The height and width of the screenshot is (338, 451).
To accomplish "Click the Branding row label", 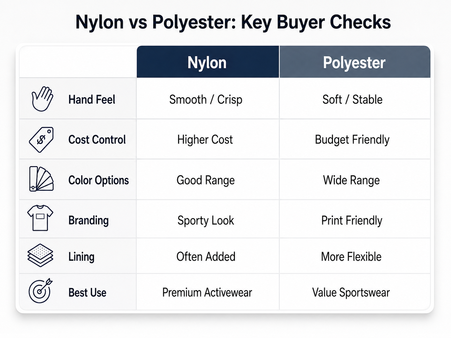I will tap(88, 220).
